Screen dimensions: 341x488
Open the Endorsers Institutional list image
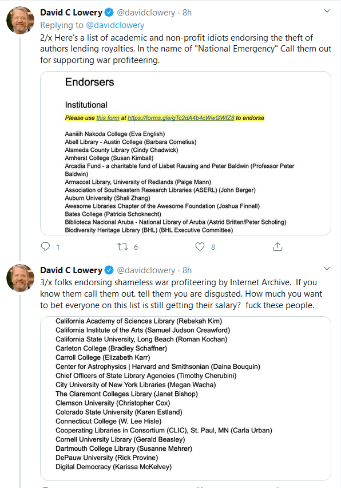(185, 153)
